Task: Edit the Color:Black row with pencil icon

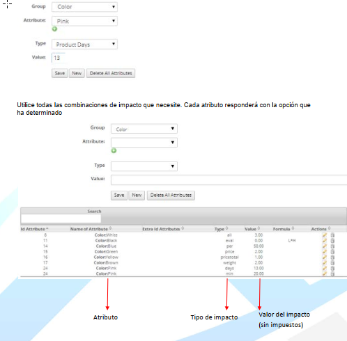Action: click(x=325, y=241)
